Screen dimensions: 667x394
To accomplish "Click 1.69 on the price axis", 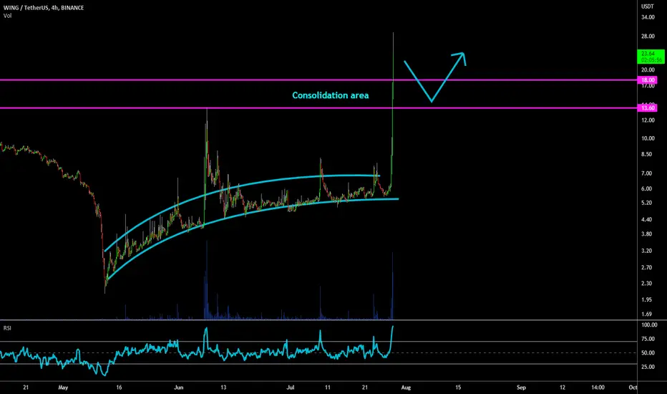I will coord(646,314).
